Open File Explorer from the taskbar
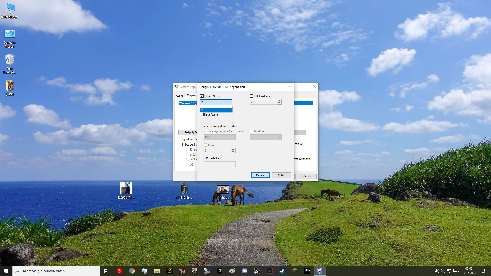Image resolution: width=491 pixels, height=276 pixels. [157, 271]
